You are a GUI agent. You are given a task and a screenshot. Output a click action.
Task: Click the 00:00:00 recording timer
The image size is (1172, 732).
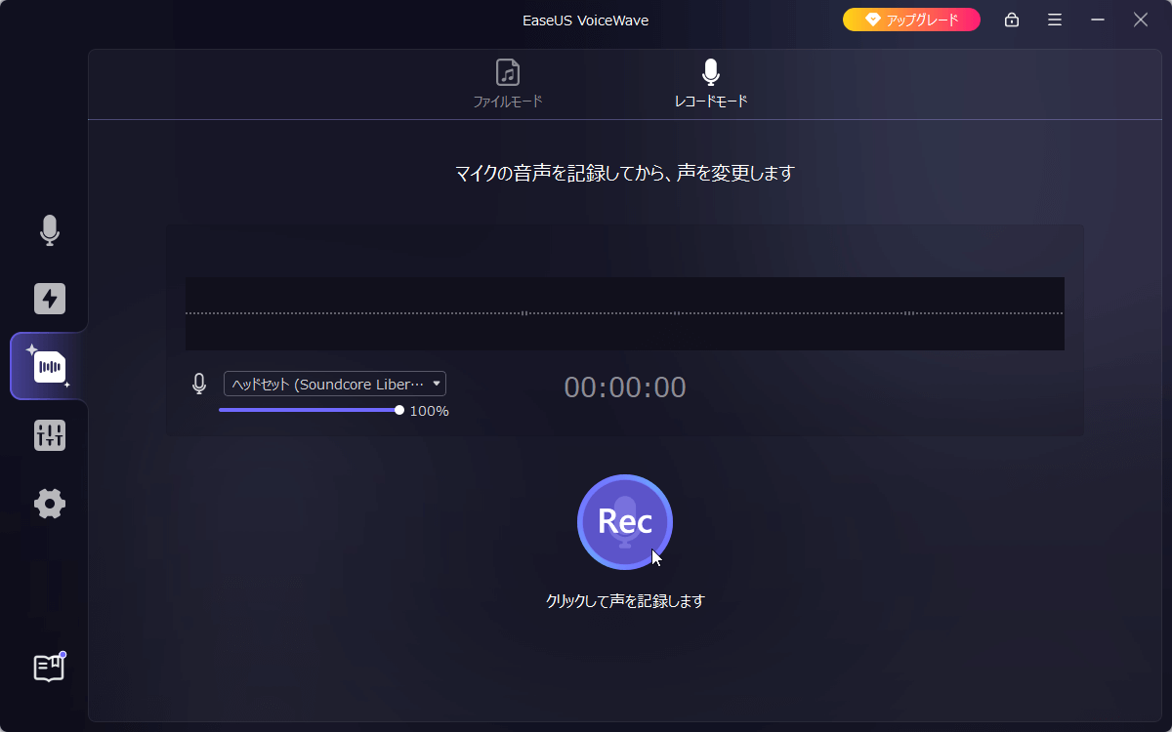(x=625, y=387)
